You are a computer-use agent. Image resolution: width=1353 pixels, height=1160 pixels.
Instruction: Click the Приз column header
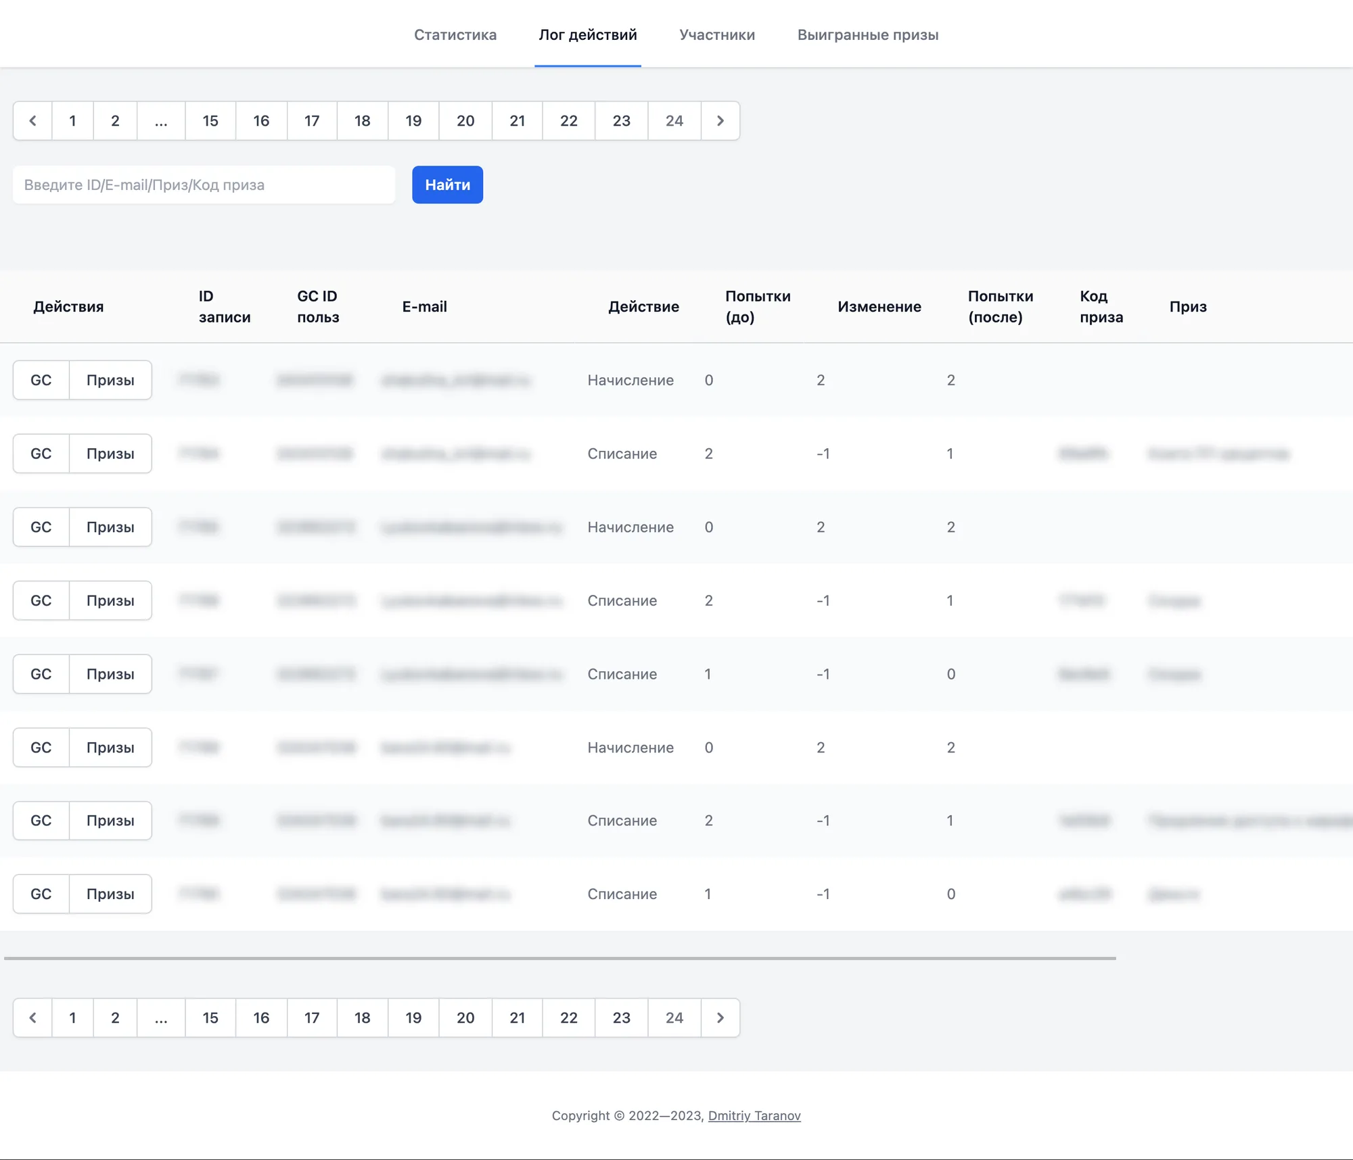(x=1188, y=306)
